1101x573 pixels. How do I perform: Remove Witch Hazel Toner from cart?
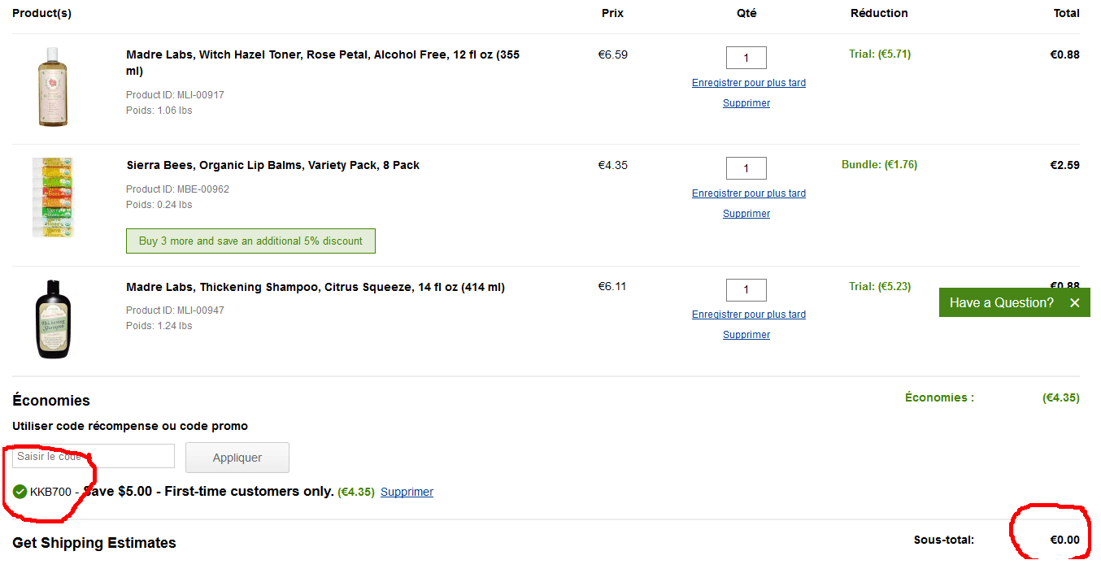click(746, 103)
